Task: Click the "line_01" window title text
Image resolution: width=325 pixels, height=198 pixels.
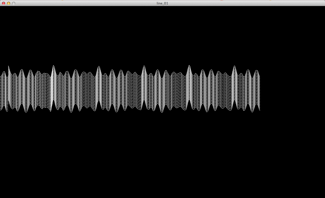Action: [162, 3]
